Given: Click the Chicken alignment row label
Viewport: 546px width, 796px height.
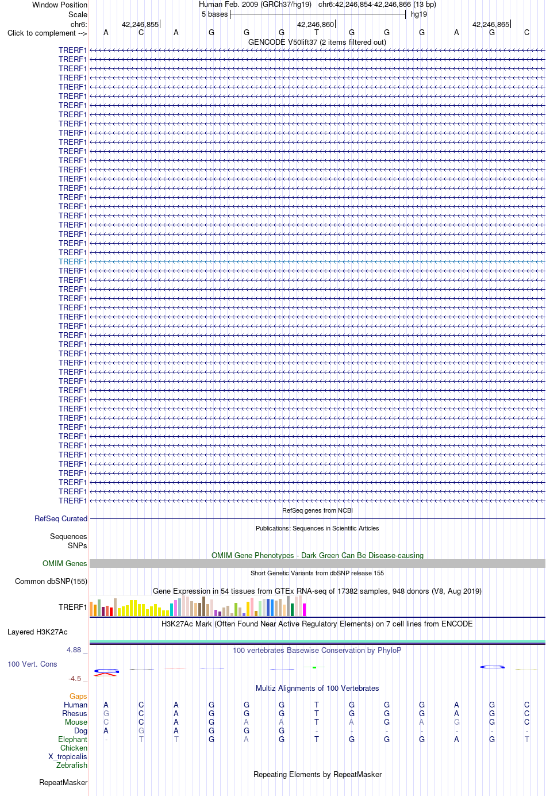Looking at the screenshot, I should click(74, 748).
